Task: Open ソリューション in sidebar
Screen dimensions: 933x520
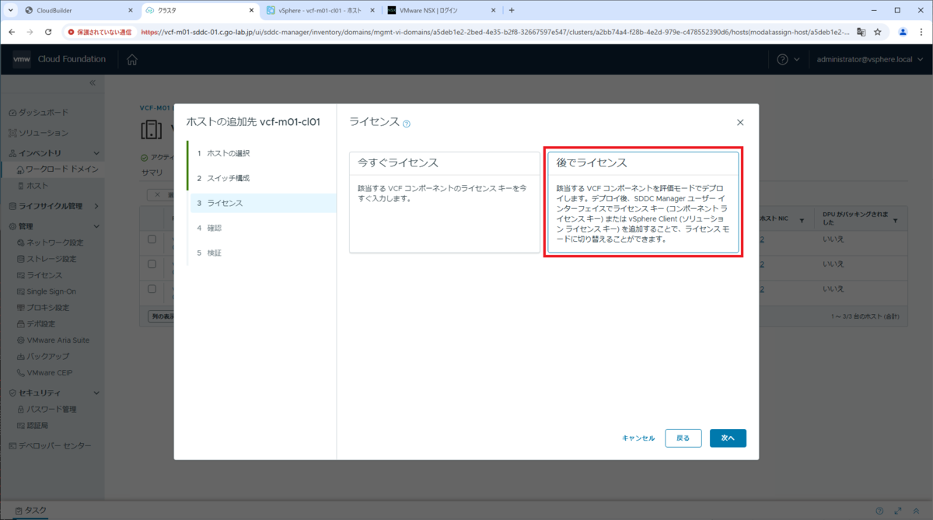Action: pos(43,133)
